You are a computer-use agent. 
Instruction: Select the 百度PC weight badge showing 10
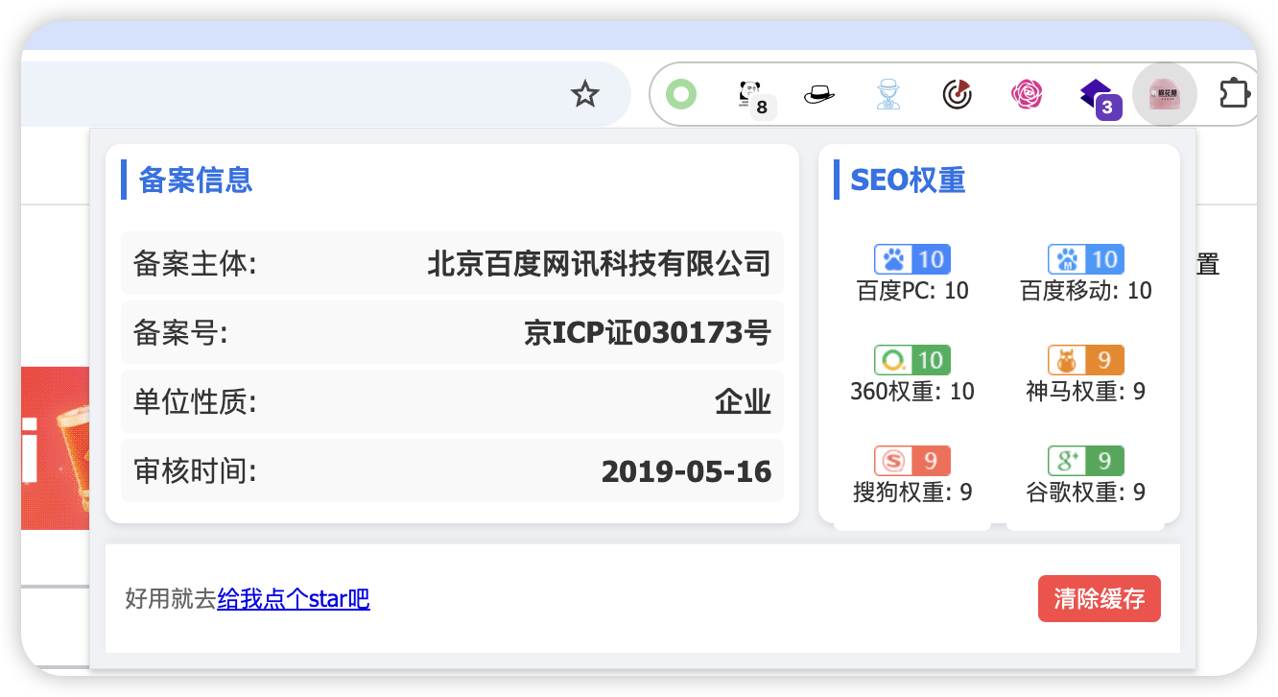click(x=911, y=258)
